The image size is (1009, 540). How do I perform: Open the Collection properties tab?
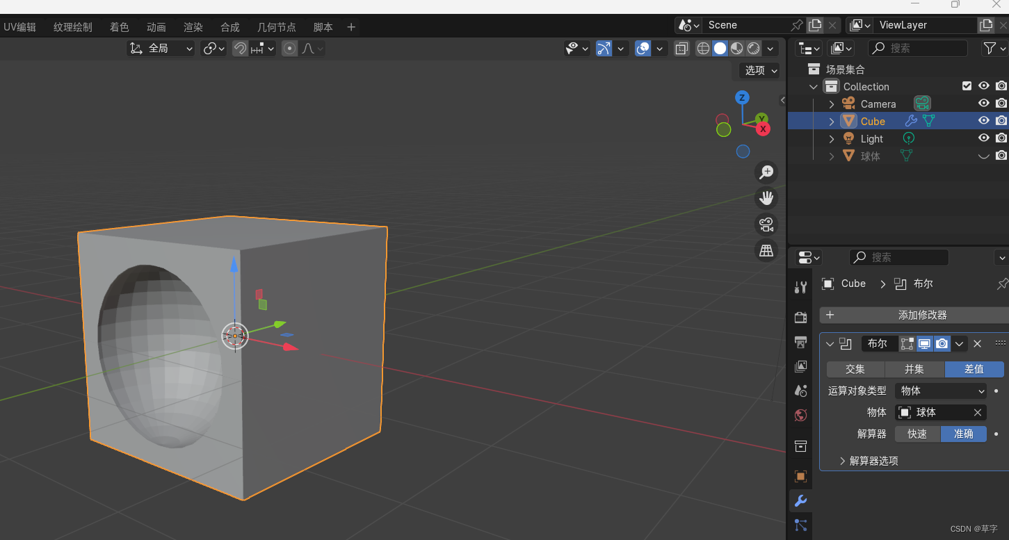pos(800,446)
